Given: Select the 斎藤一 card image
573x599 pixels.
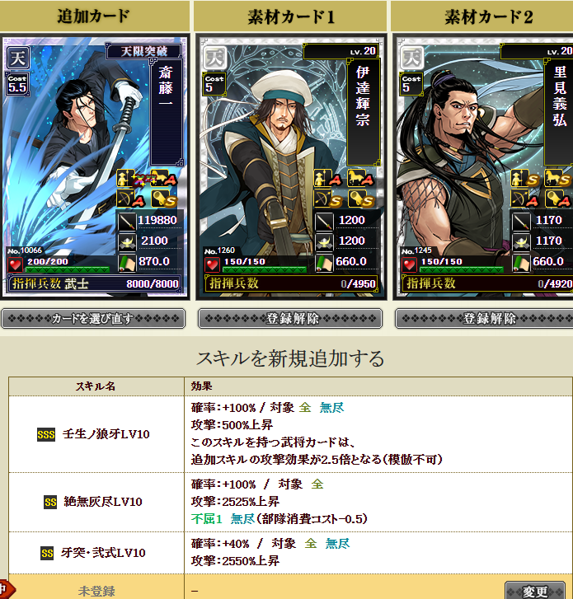Looking at the screenshot, I should click(95, 167).
